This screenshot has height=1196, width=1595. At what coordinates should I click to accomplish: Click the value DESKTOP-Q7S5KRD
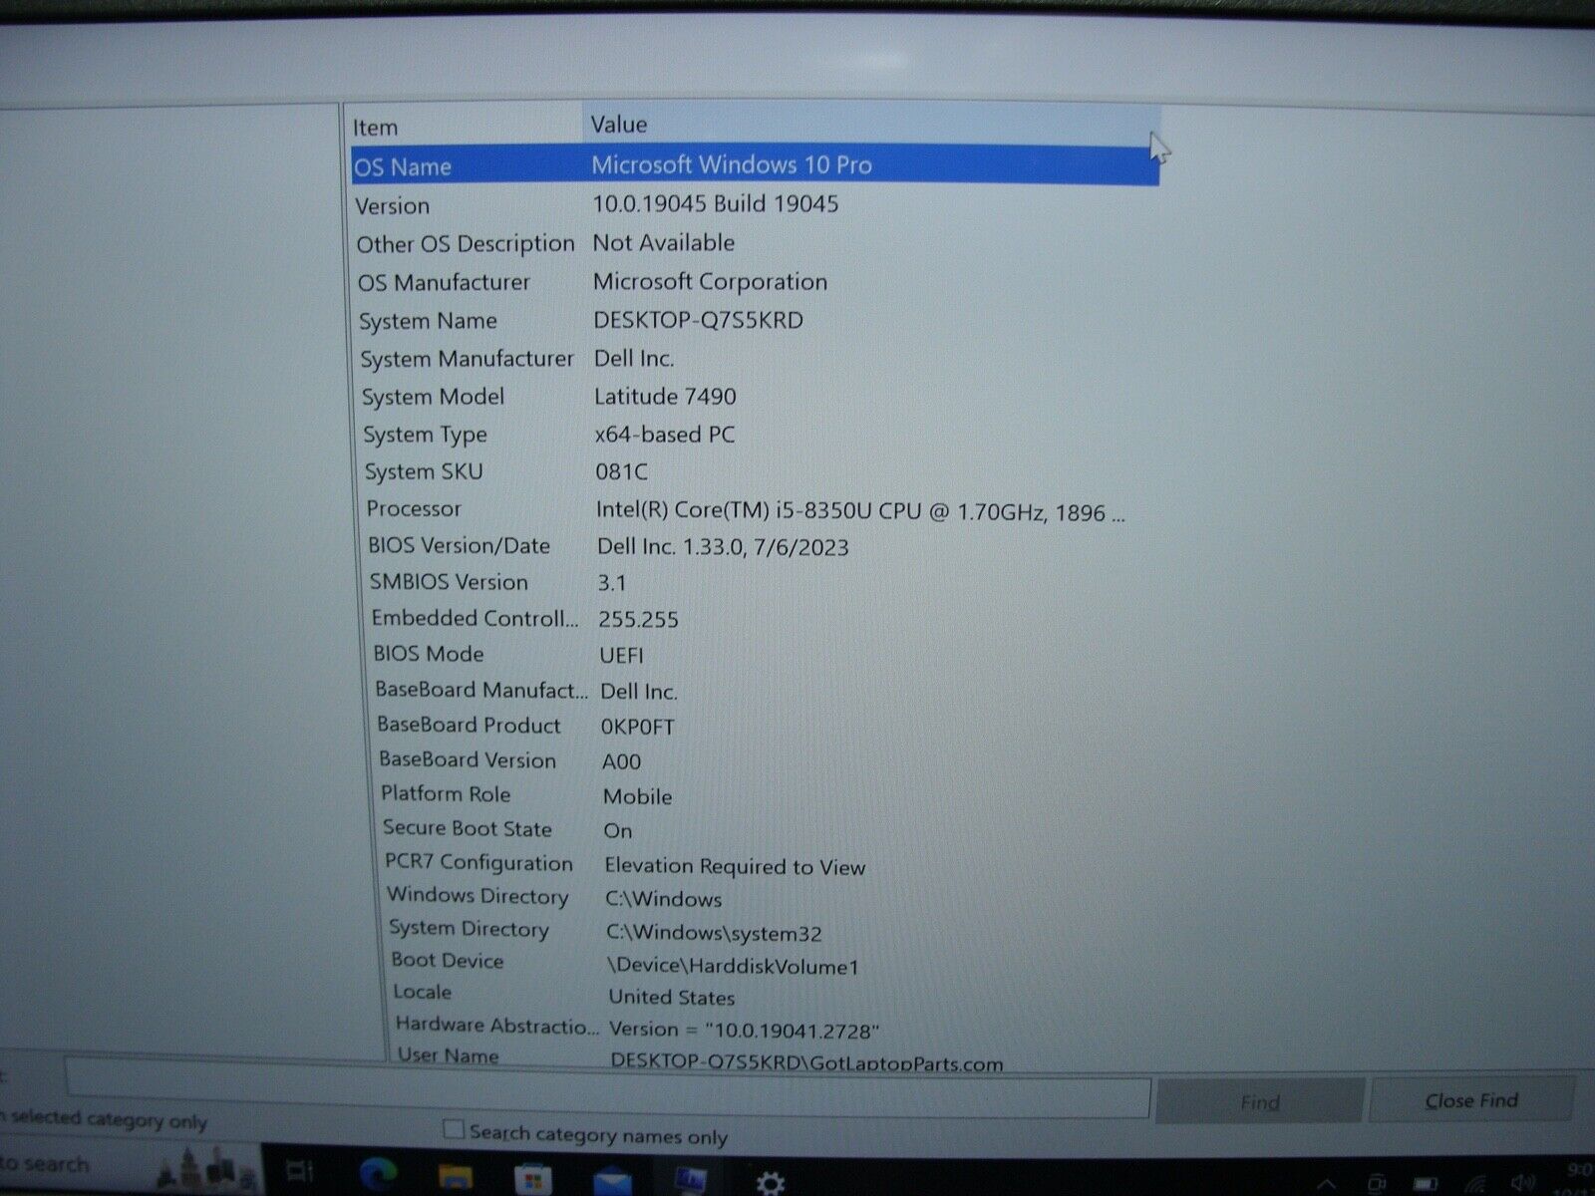[x=698, y=320]
